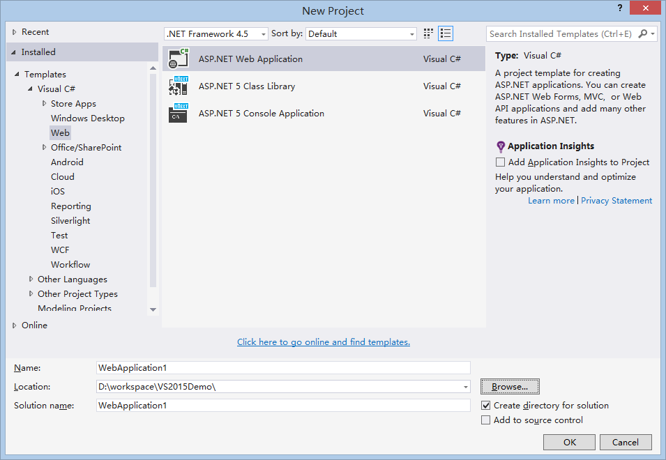This screenshot has height=460, width=666.
Task: Expand the Recent section
Action: coord(14,32)
